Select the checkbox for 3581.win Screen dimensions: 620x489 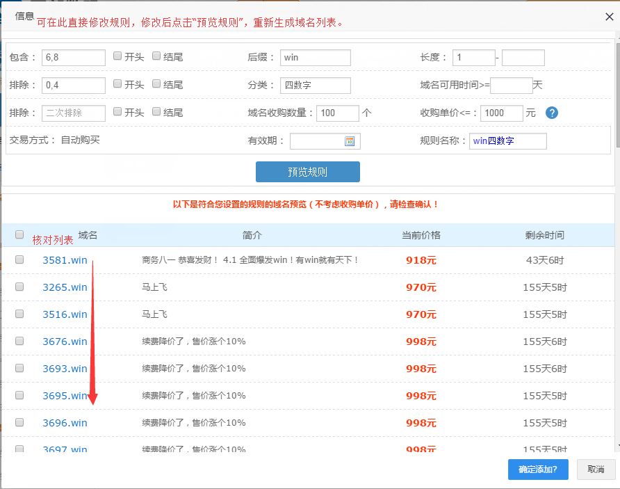pos(19,259)
